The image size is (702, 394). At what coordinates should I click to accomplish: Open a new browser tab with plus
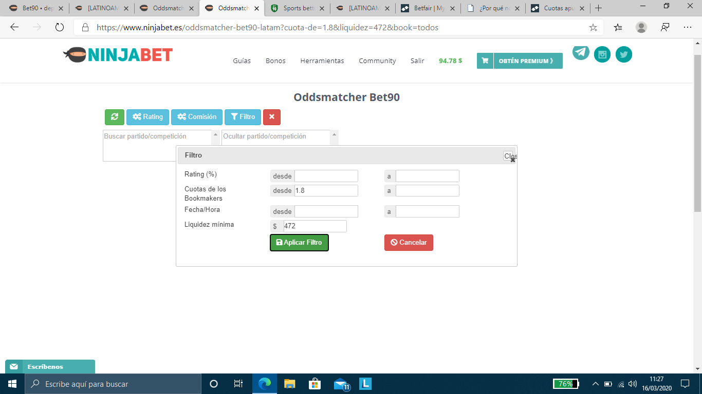[598, 8]
